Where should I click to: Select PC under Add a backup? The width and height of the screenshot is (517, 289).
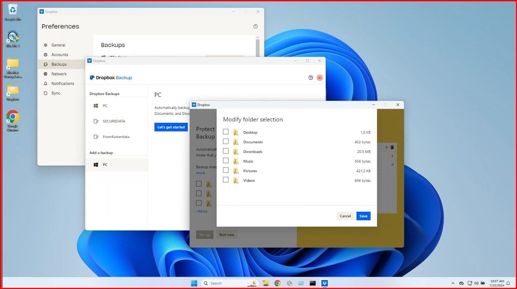[117, 165]
